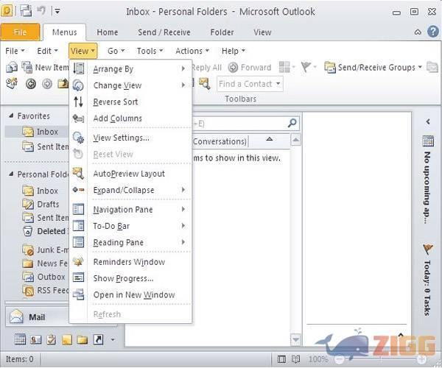Open Send/Receive Groups dropdown
The image size is (442, 368).
pos(373,67)
